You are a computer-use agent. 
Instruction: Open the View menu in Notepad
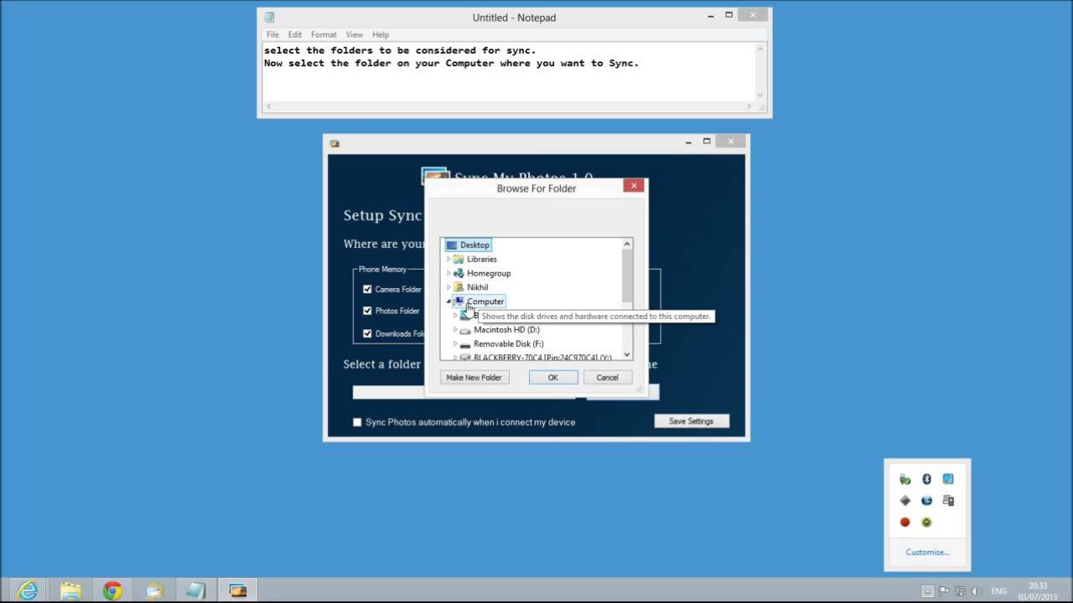[355, 34]
